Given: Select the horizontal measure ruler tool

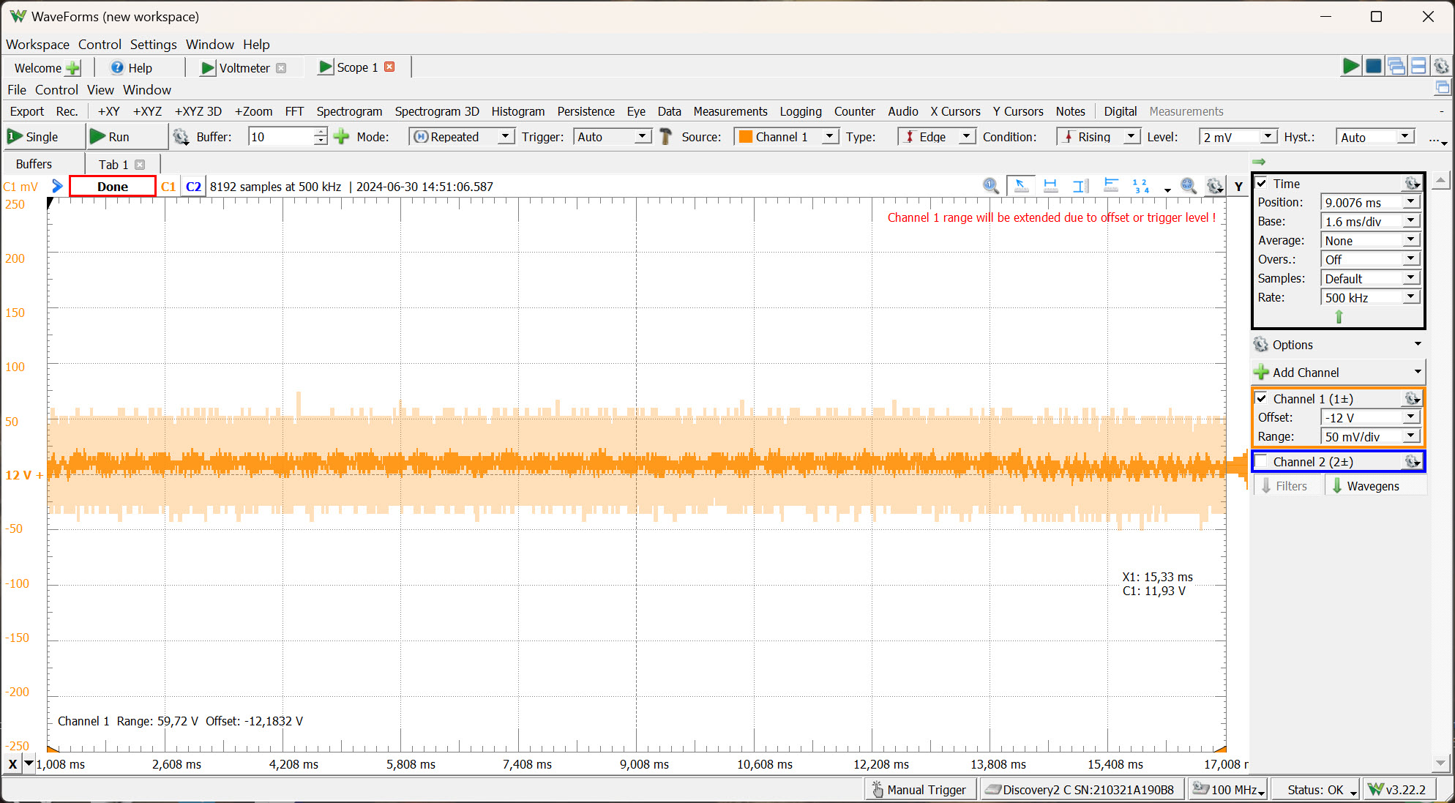Looking at the screenshot, I should (x=1050, y=186).
